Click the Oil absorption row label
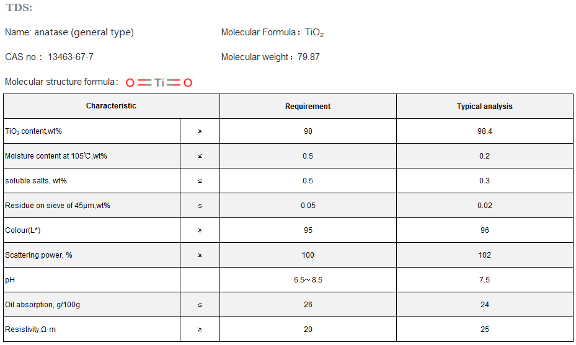Screen dimensions: 576x345 41,305
